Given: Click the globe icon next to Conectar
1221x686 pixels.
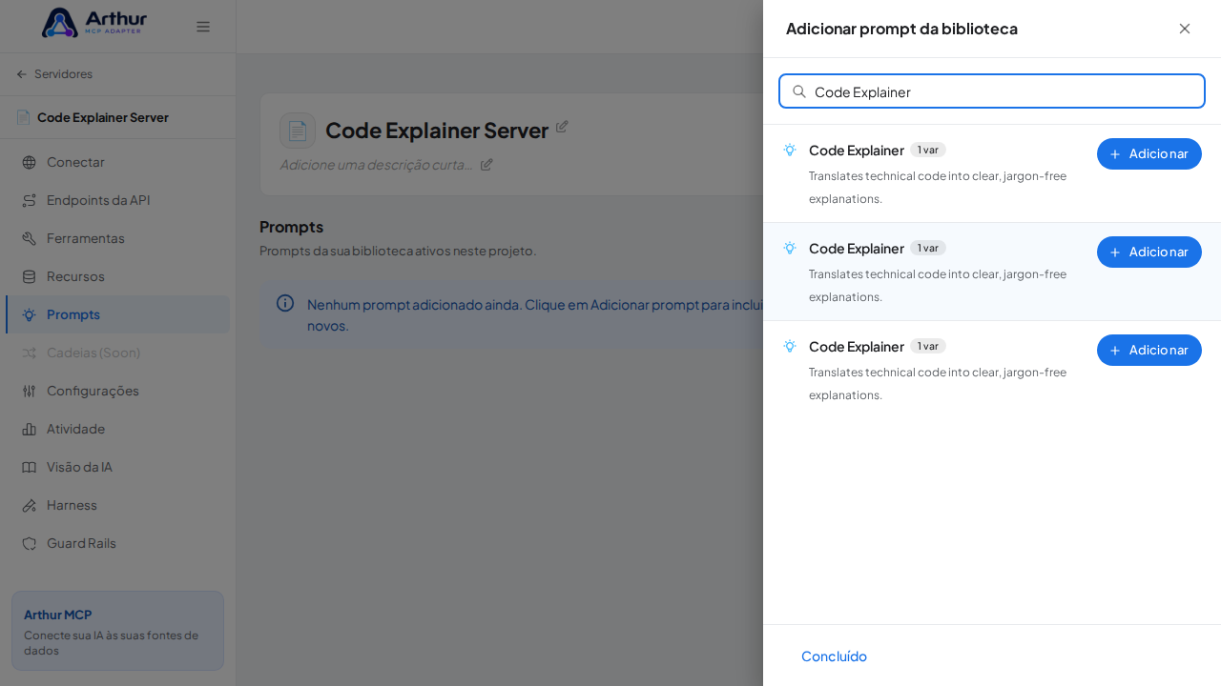Looking at the screenshot, I should coord(29,162).
